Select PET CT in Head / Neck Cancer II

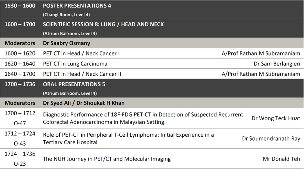[82, 74]
